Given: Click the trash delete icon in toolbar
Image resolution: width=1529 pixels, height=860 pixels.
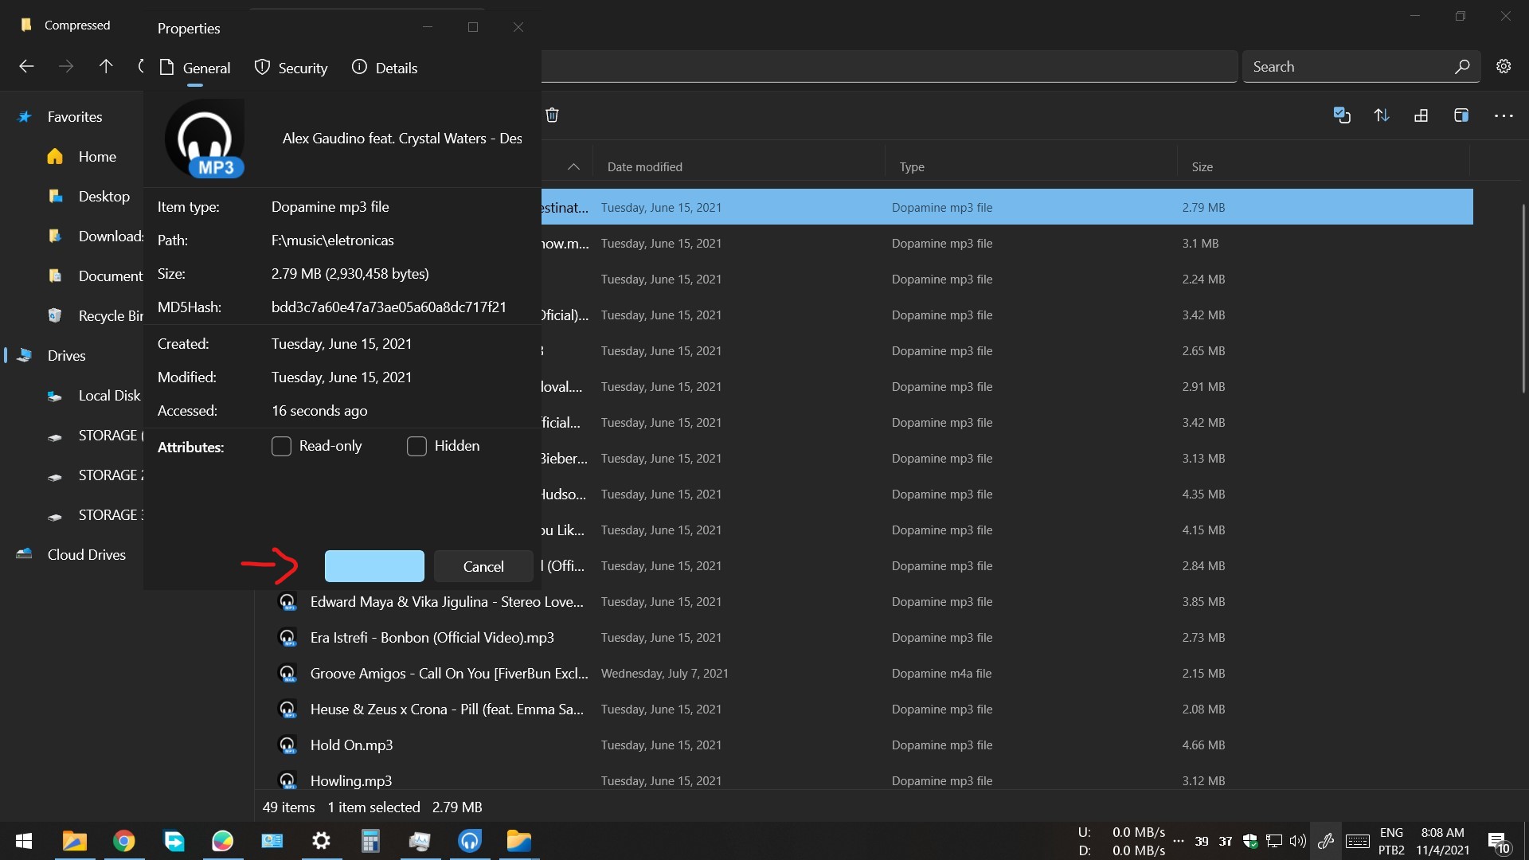Looking at the screenshot, I should coord(552,115).
